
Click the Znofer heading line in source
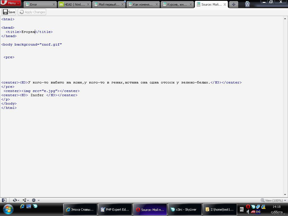coord(39,95)
